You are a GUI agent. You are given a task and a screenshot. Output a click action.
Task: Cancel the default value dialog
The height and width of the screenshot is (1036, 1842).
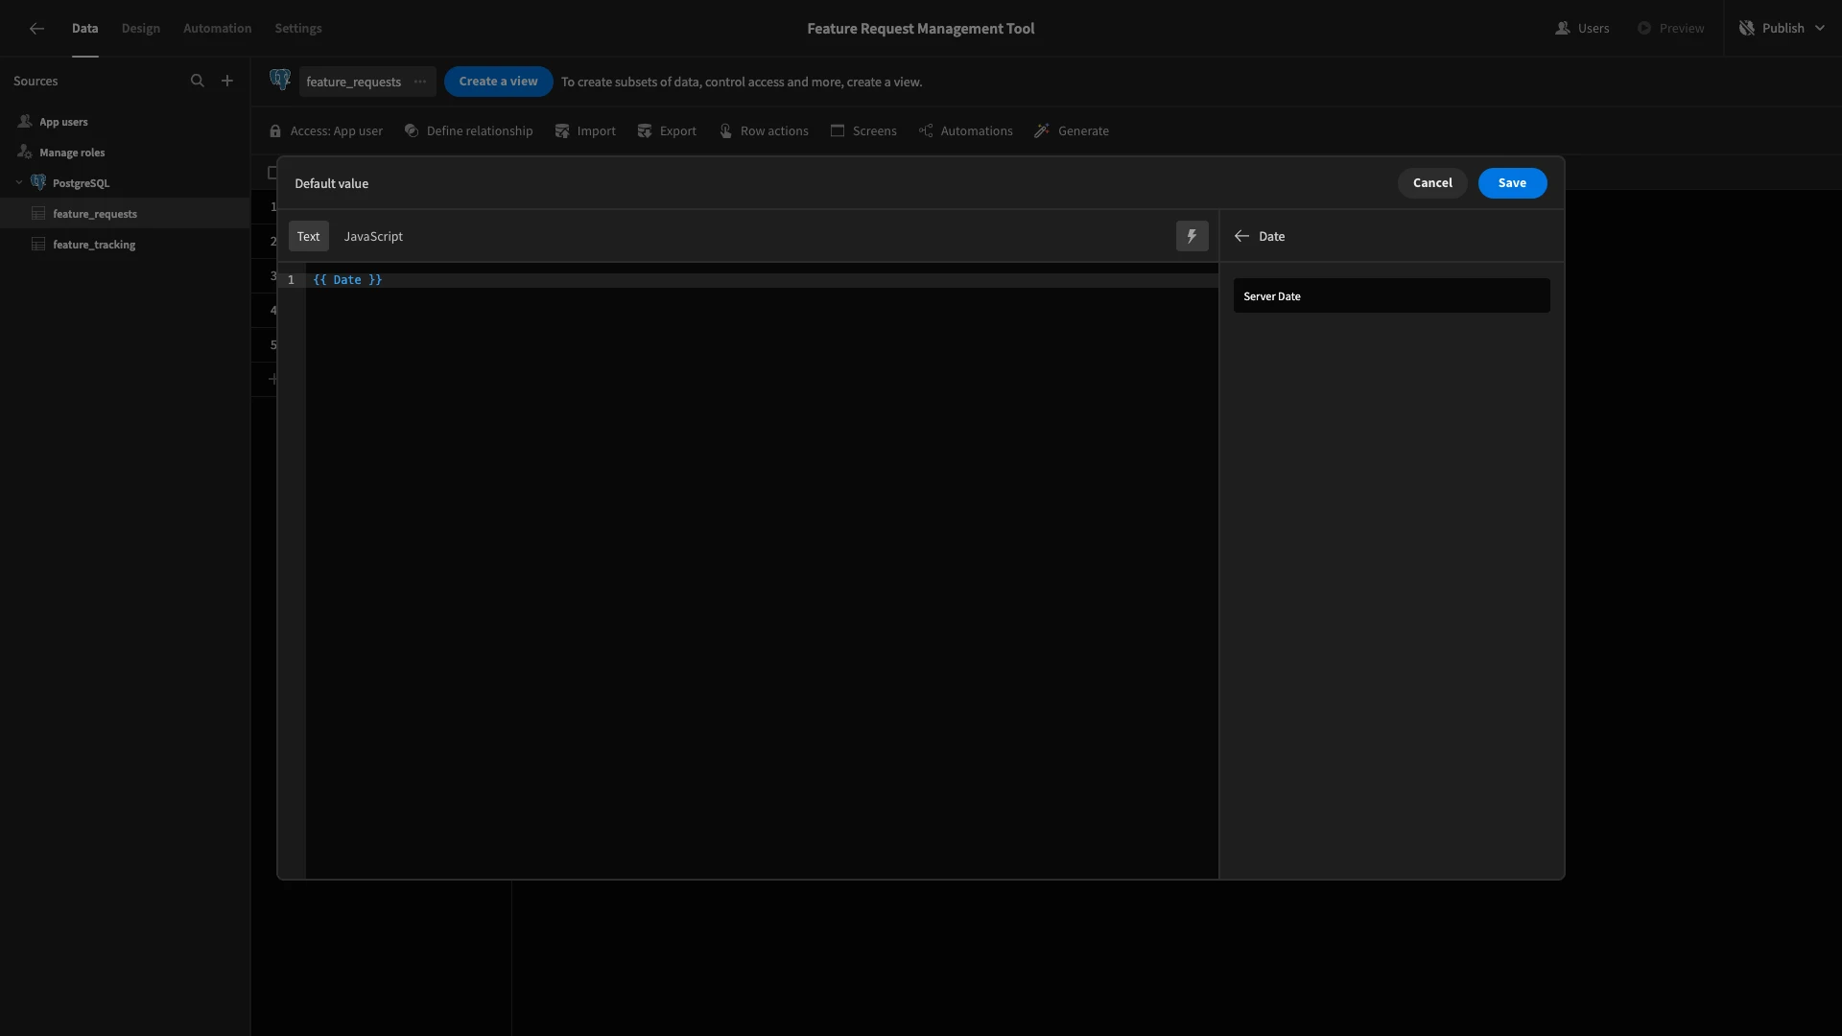pyautogui.click(x=1431, y=183)
